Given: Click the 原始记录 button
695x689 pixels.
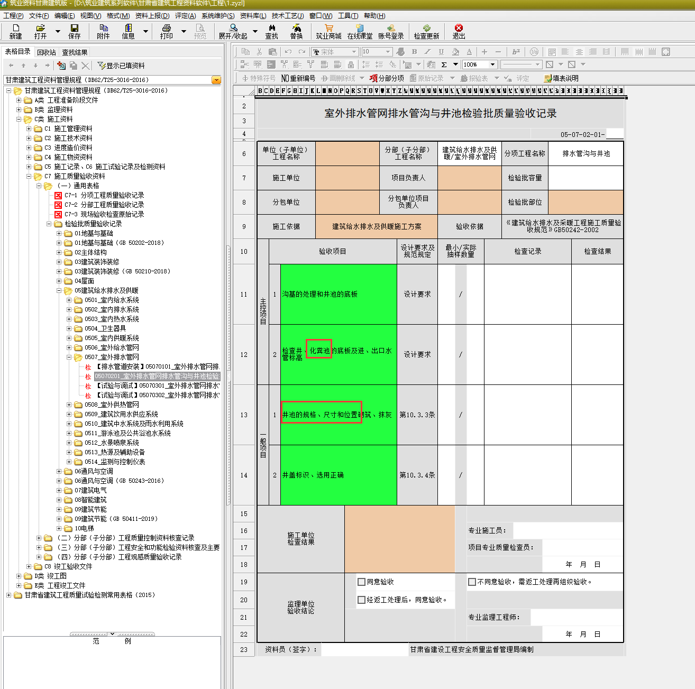Looking at the screenshot, I should click(x=427, y=78).
